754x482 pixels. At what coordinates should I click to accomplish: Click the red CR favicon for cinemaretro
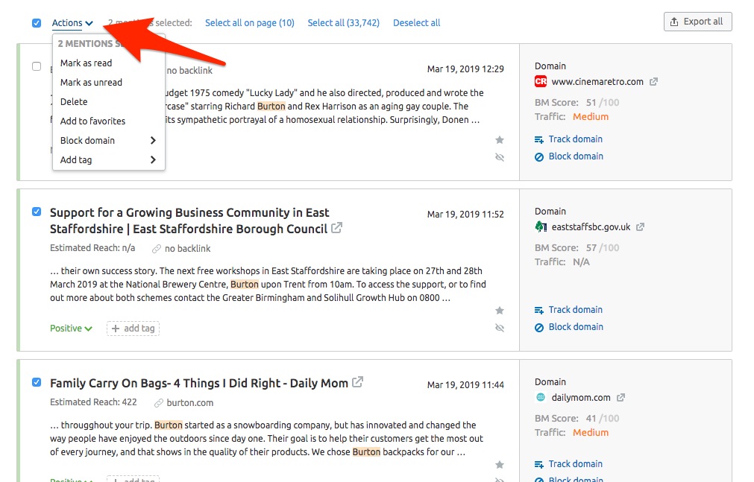pyautogui.click(x=541, y=81)
